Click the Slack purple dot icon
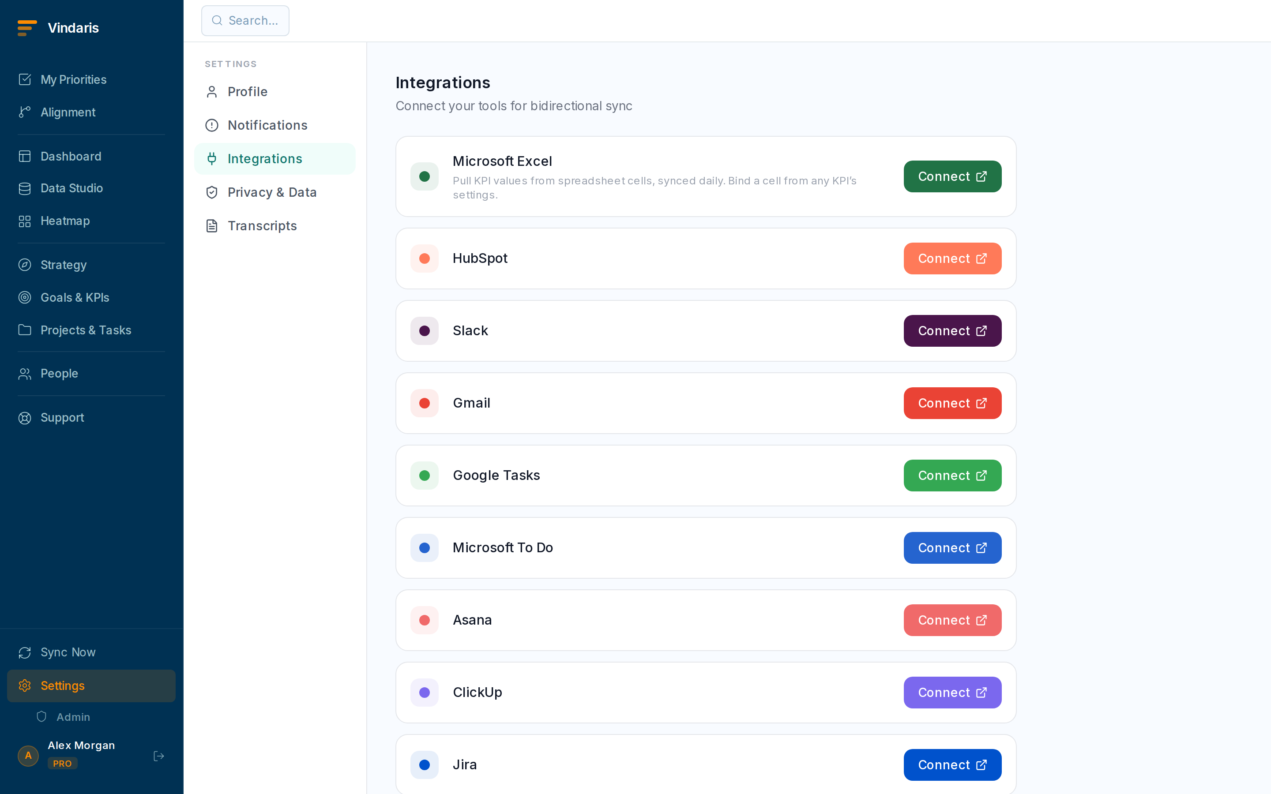 (425, 331)
